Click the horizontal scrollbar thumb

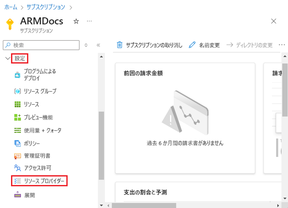click(144, 206)
